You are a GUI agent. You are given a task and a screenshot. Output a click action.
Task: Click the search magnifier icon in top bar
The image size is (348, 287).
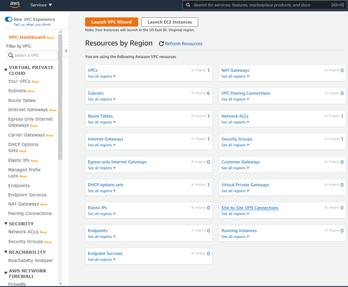(x=188, y=5)
